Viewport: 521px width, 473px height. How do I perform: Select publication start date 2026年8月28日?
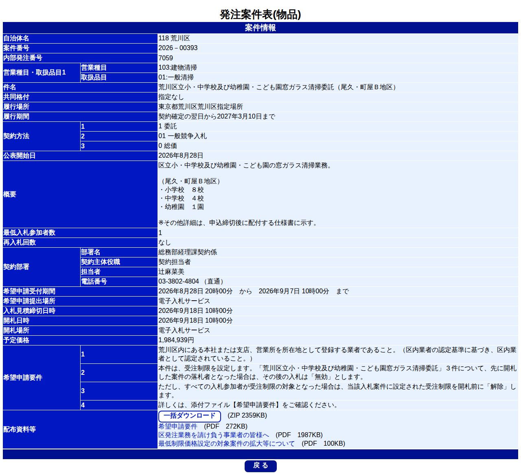pos(181,156)
